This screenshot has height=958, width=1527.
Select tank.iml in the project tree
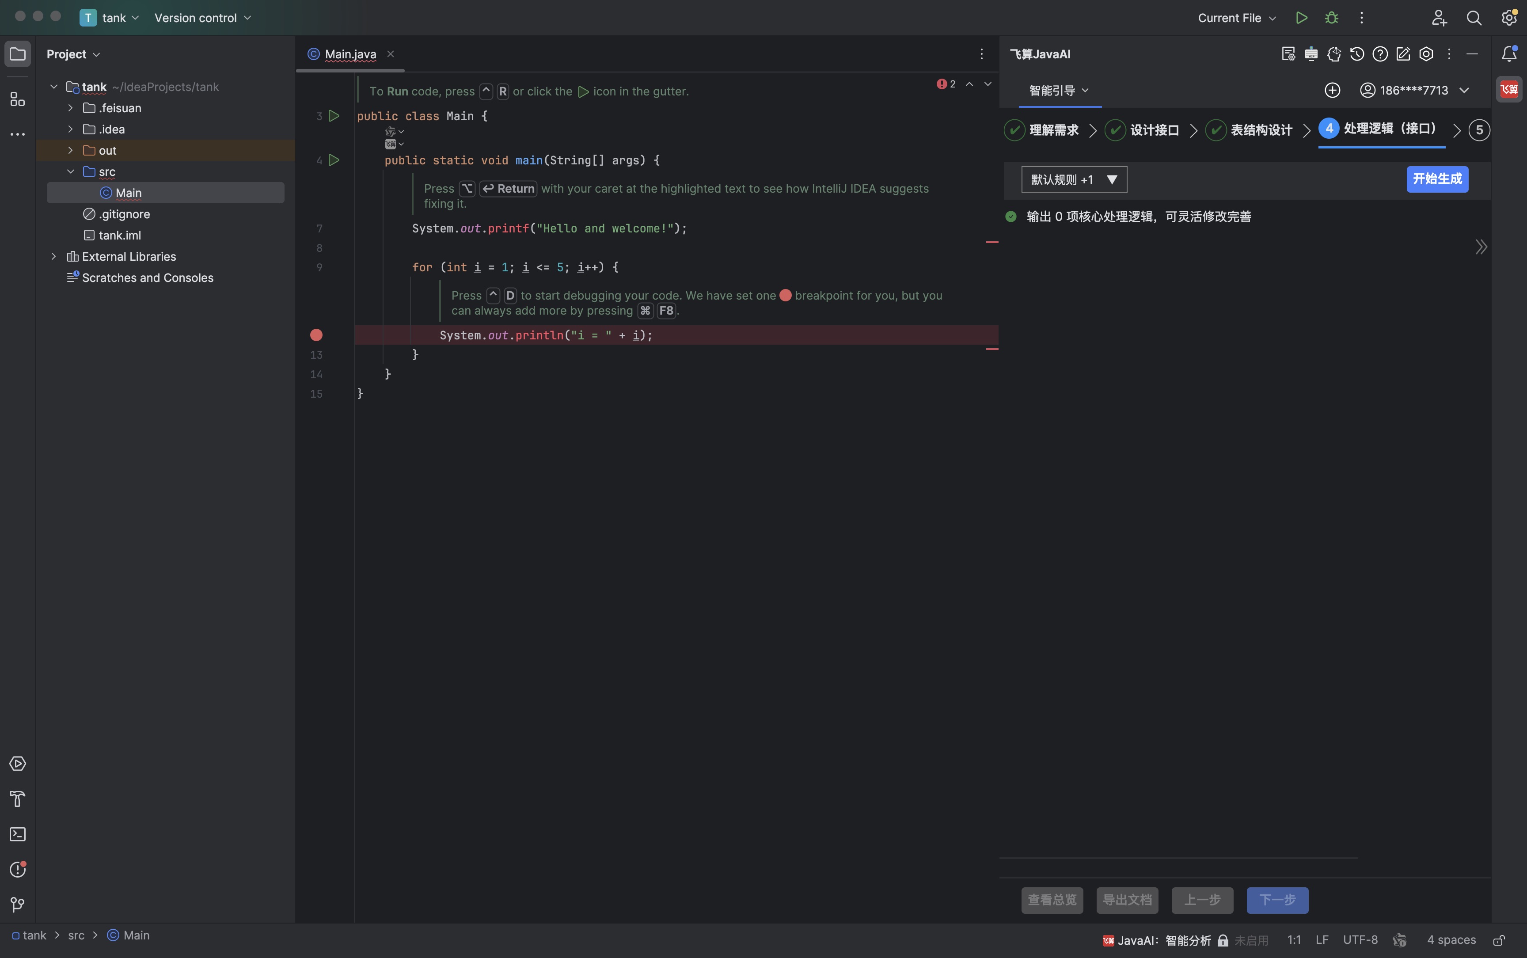[x=120, y=235]
